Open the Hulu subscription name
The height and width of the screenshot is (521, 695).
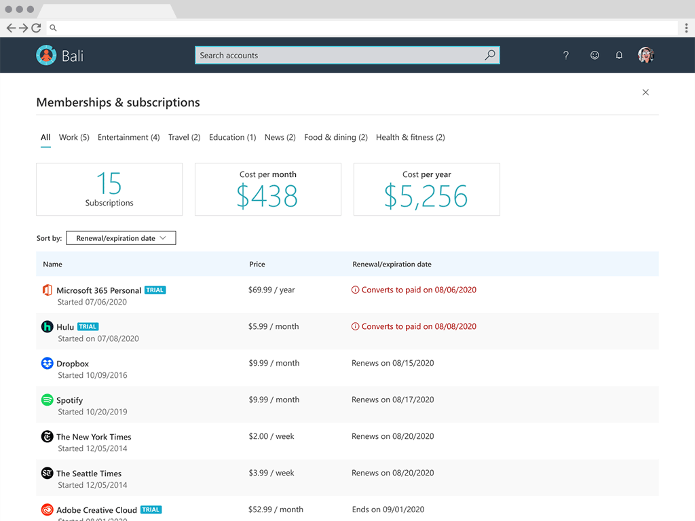tap(65, 327)
